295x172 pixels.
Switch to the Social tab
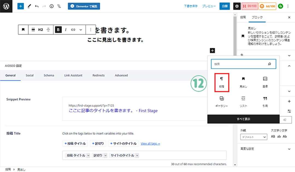pyautogui.click(x=29, y=75)
